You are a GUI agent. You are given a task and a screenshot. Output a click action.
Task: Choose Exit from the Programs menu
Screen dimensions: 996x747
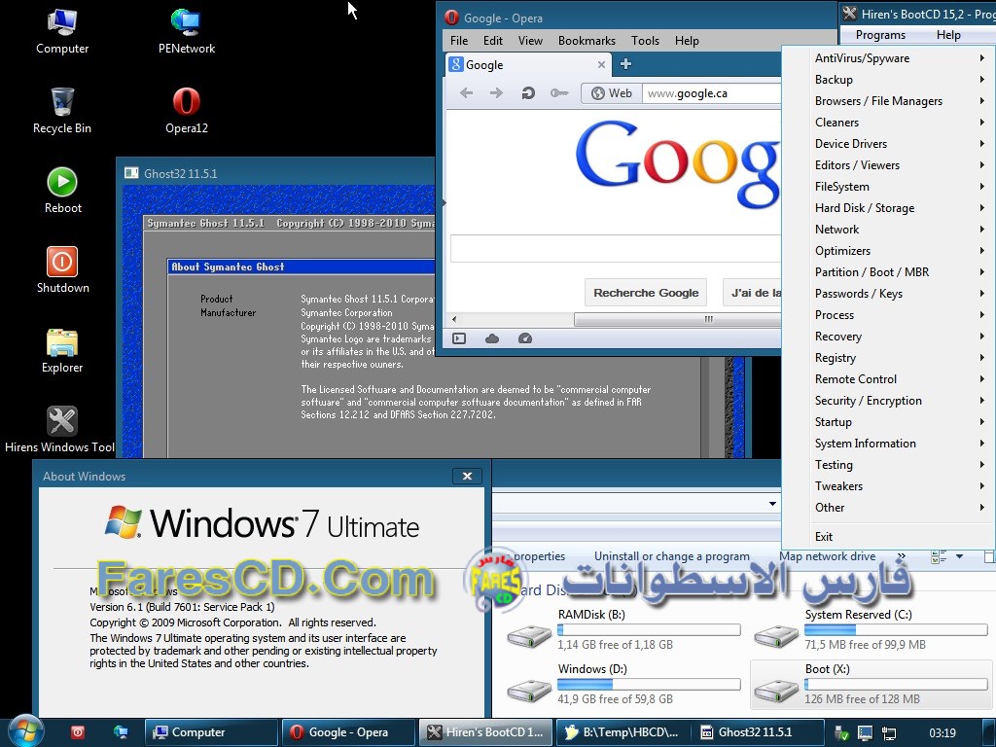click(x=889, y=537)
